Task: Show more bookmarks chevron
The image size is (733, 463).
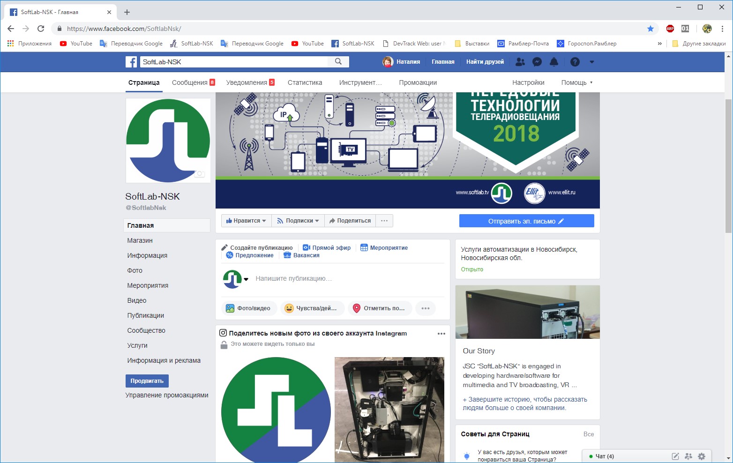Action: [x=660, y=44]
